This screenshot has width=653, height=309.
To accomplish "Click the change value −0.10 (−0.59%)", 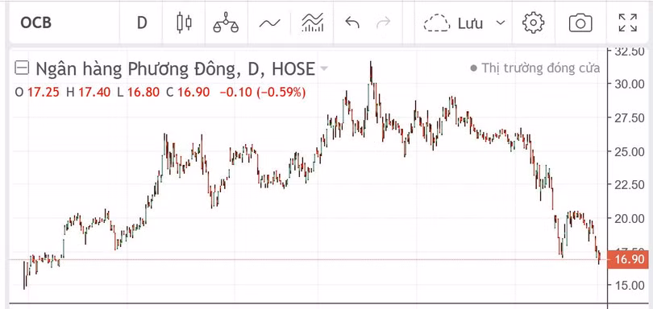I will coord(263,93).
